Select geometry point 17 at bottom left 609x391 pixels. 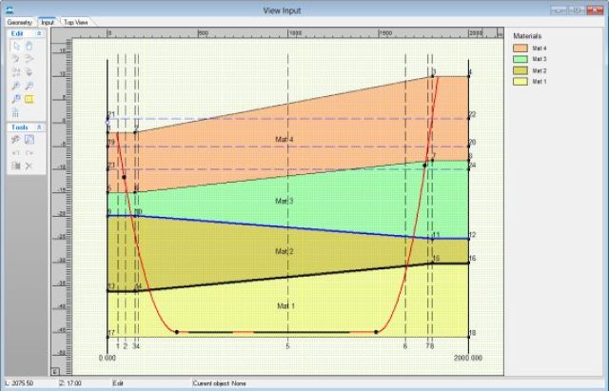tap(108, 337)
